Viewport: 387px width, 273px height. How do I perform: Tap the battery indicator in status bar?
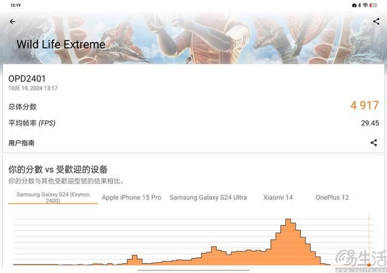[x=374, y=5]
